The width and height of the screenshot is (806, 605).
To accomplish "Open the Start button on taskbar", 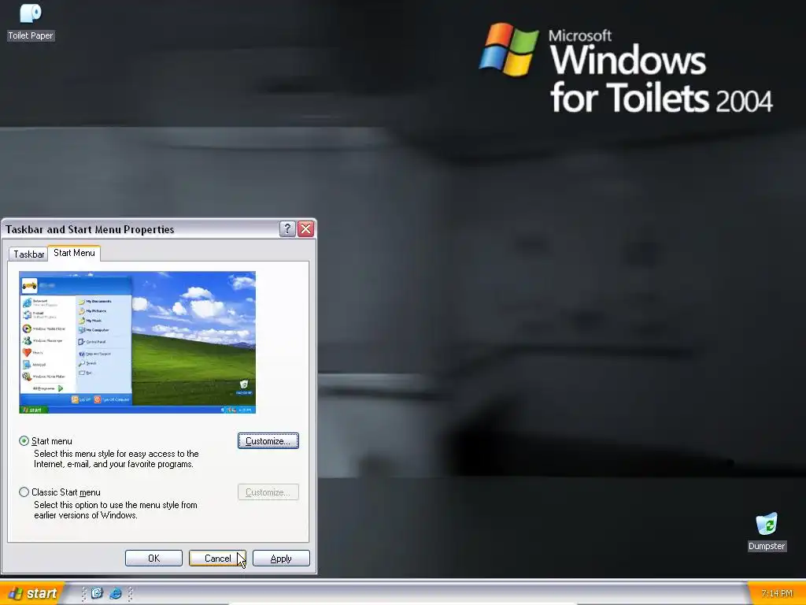I will tap(31, 593).
